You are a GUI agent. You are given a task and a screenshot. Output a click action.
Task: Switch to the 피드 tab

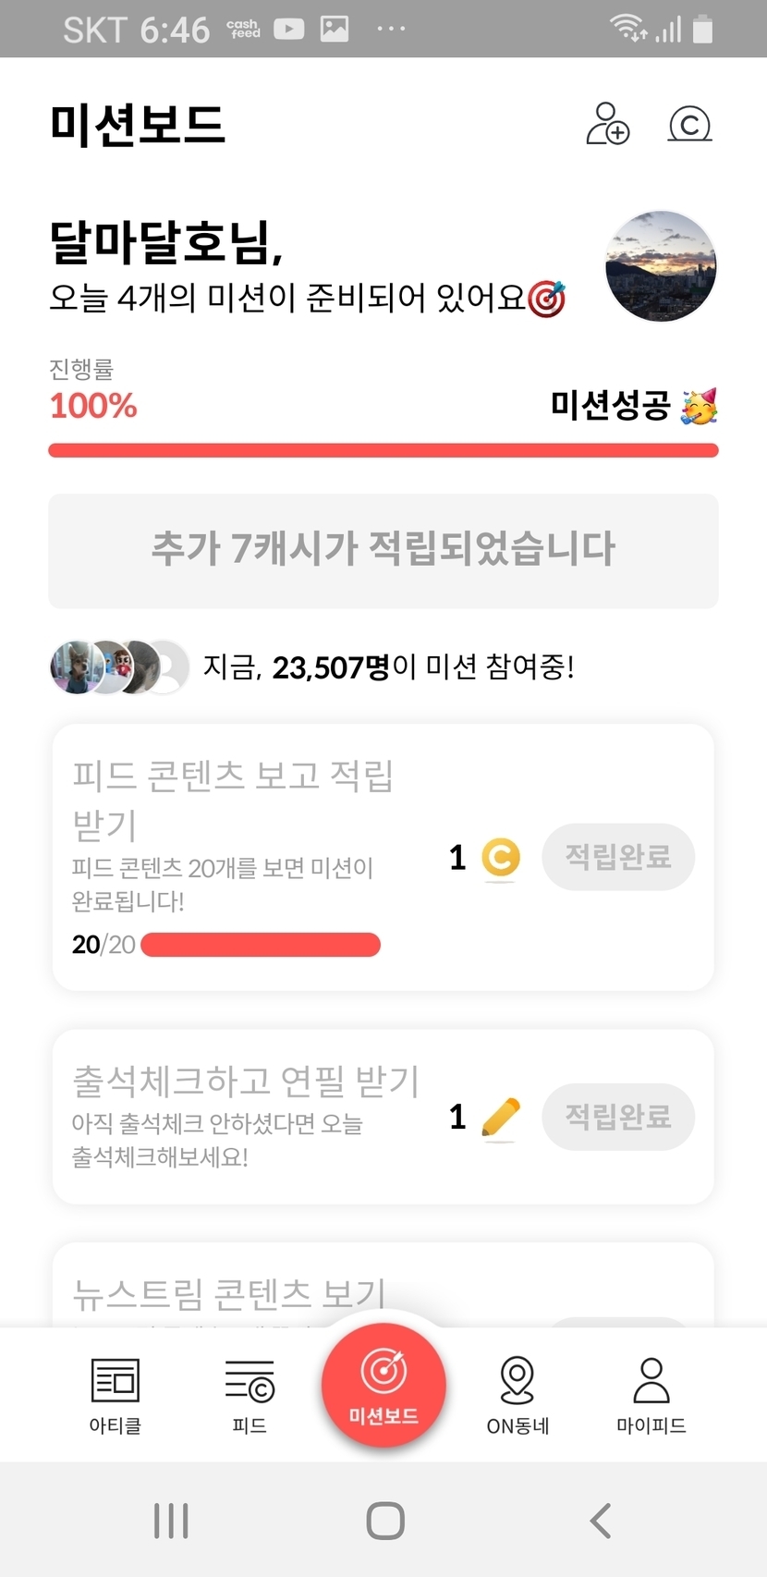250,1394
